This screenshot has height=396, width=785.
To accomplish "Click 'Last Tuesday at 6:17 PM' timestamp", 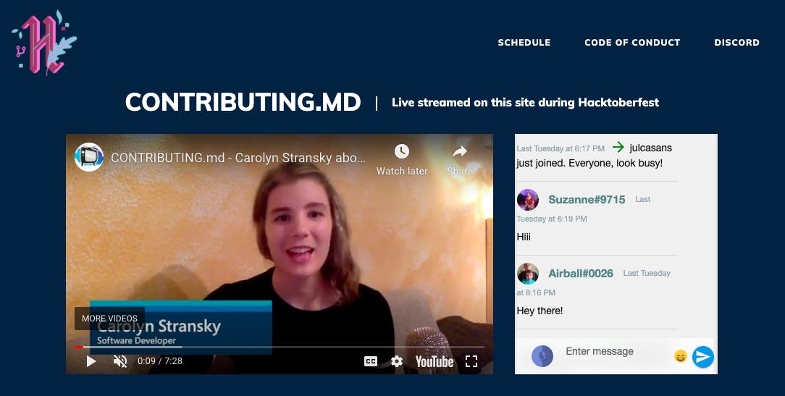I will pyautogui.click(x=561, y=148).
